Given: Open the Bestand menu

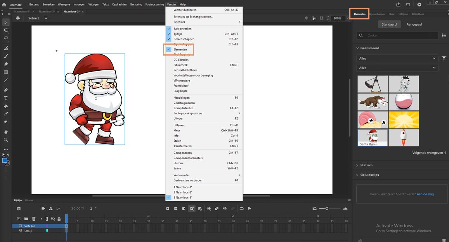Looking at the screenshot, I should click(x=35, y=4).
